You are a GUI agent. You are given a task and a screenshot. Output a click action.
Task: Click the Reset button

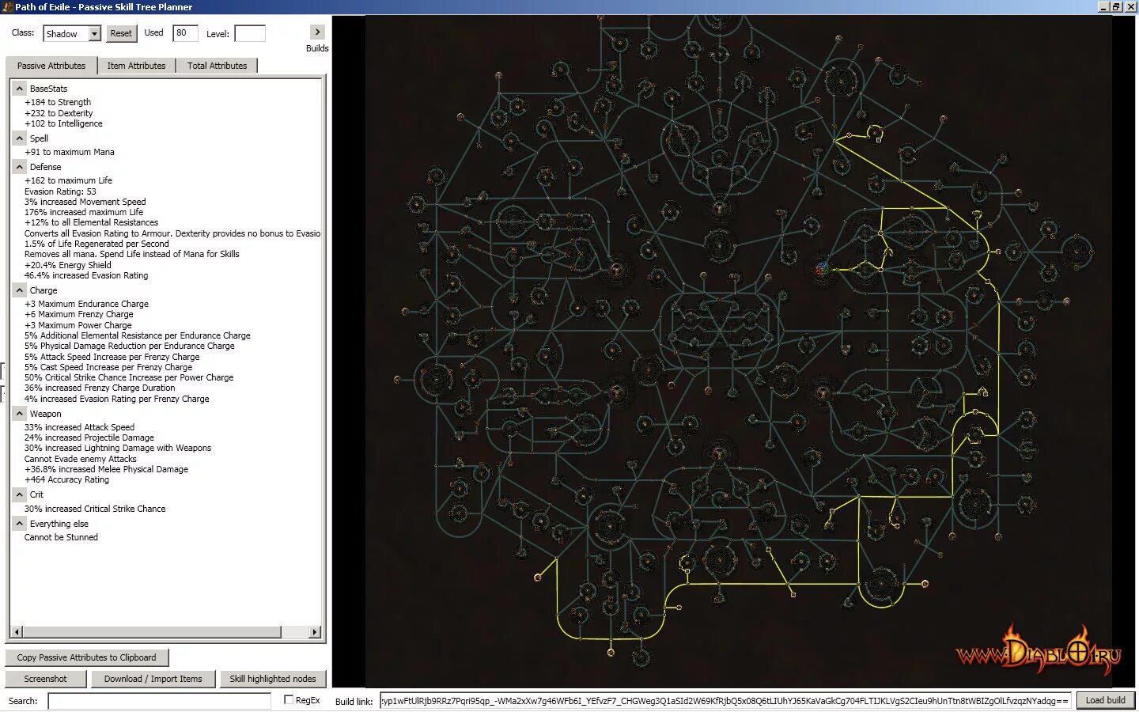click(121, 33)
